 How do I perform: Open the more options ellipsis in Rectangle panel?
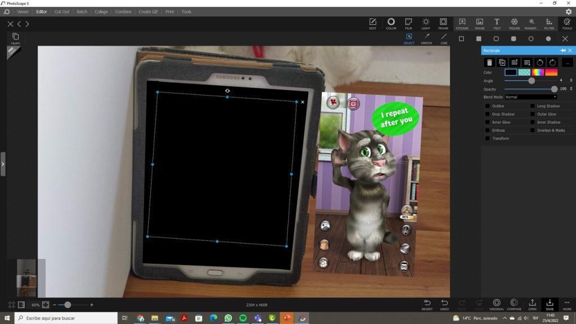[567, 63]
